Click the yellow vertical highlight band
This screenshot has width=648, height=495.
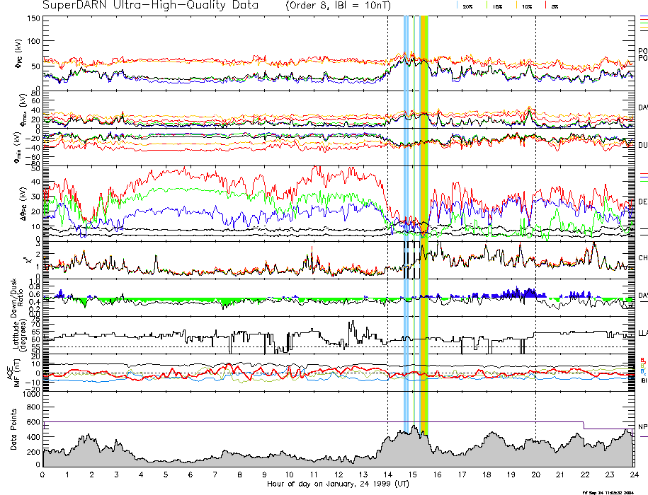pos(423,212)
